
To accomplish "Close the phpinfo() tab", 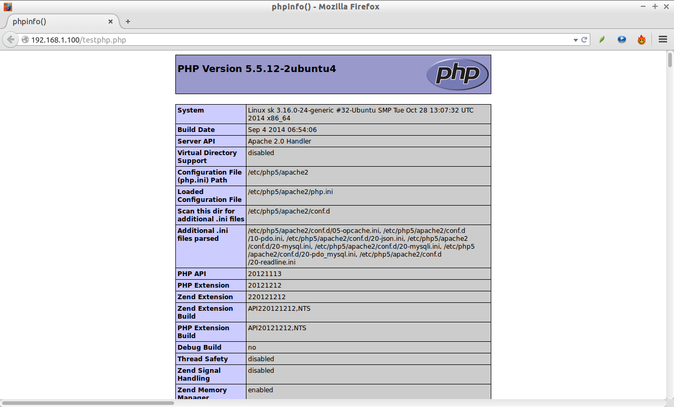I will [x=111, y=22].
